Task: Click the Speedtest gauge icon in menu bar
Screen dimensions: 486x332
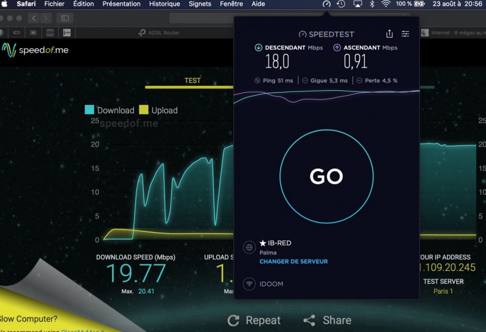Action: tap(327, 4)
